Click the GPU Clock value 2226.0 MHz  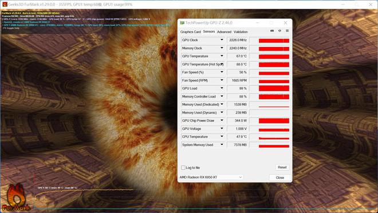pos(238,40)
